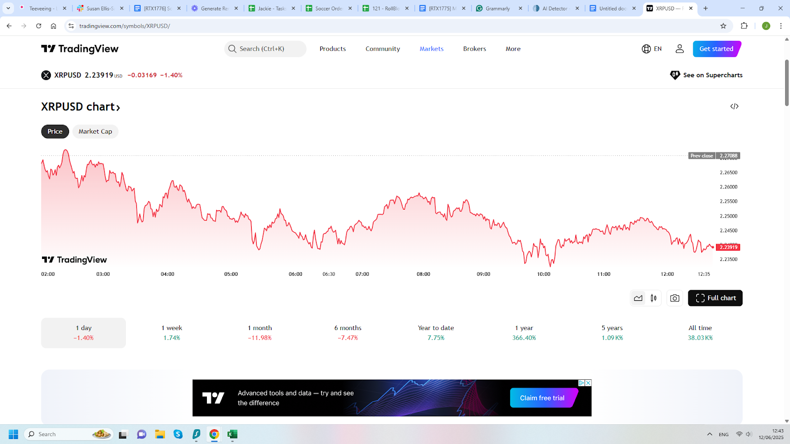
Task: Click the Get started button
Action: click(x=716, y=49)
